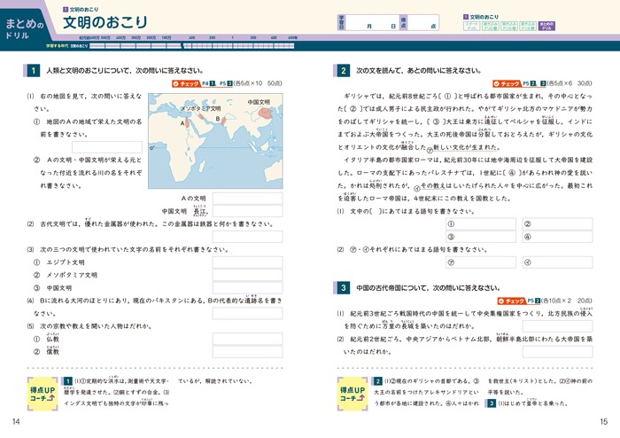This screenshot has width=620, height=438.
Task: Click the left 得点UPコーチ icon
Action: coord(43,394)
